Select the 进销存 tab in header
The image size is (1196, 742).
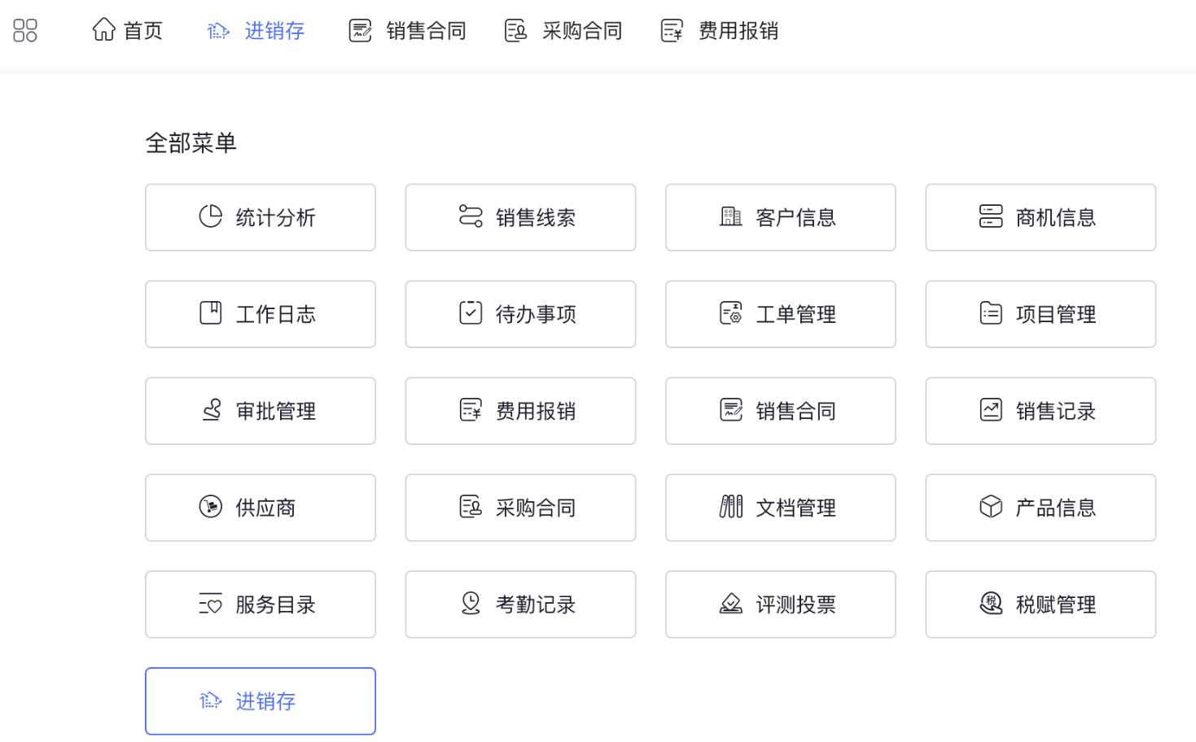coord(256,31)
